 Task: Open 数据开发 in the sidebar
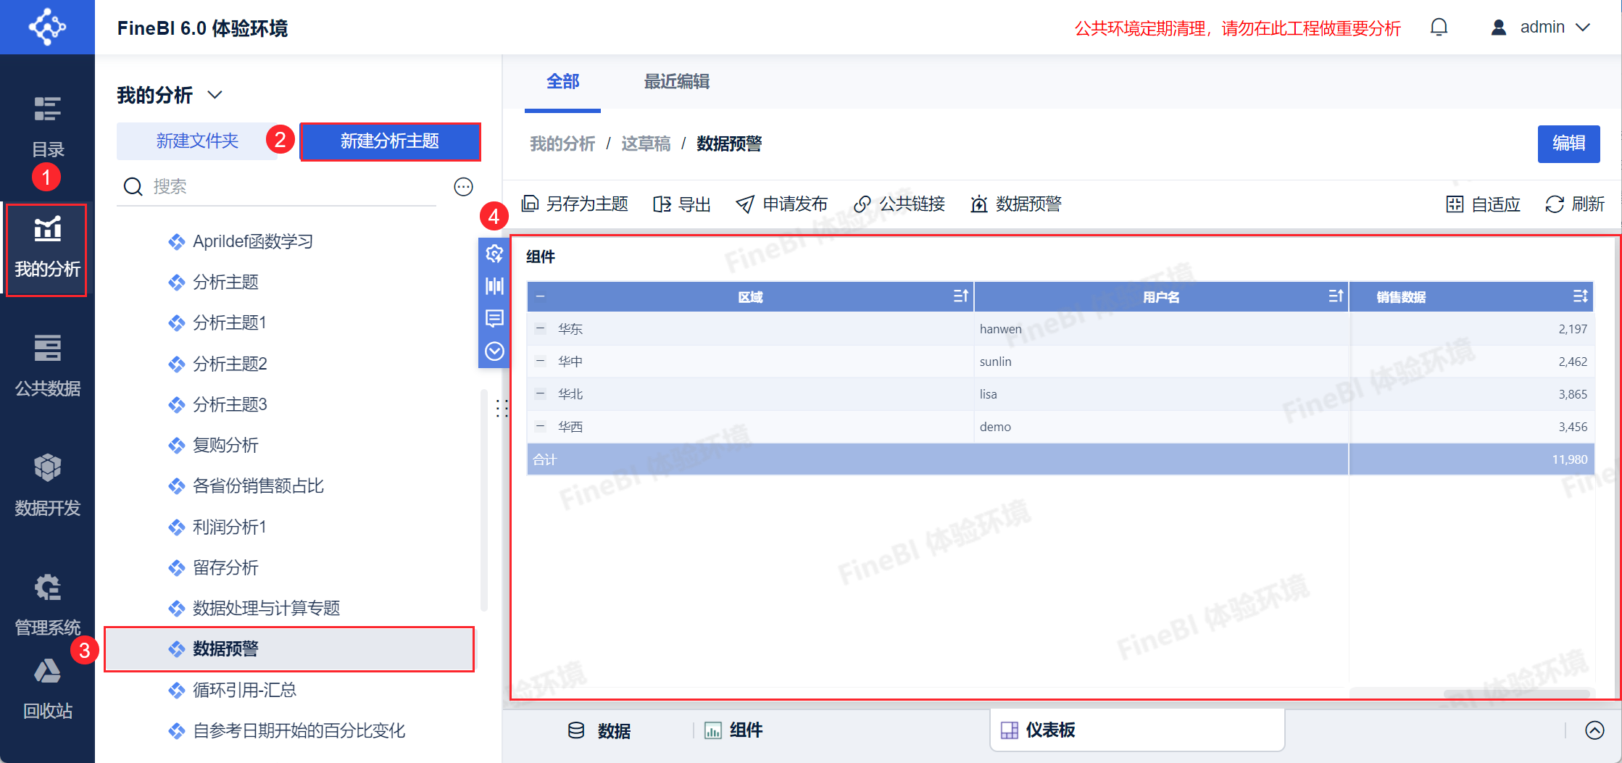point(47,485)
